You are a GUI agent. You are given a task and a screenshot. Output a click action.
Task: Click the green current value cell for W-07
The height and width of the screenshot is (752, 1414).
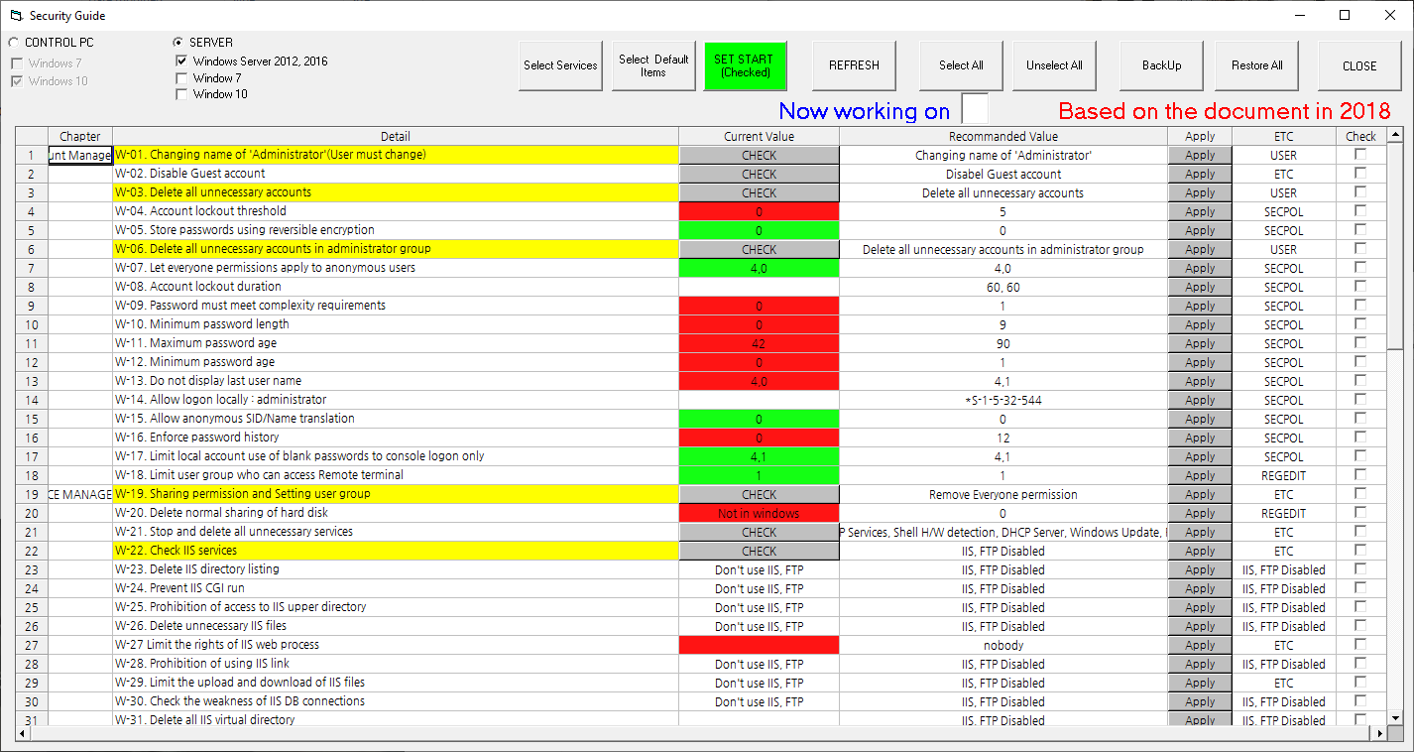point(759,268)
